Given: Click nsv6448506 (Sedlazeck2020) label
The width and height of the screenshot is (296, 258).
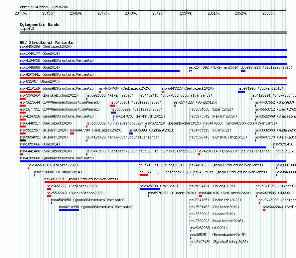Looking at the screenshot, I should click(111, 151).
